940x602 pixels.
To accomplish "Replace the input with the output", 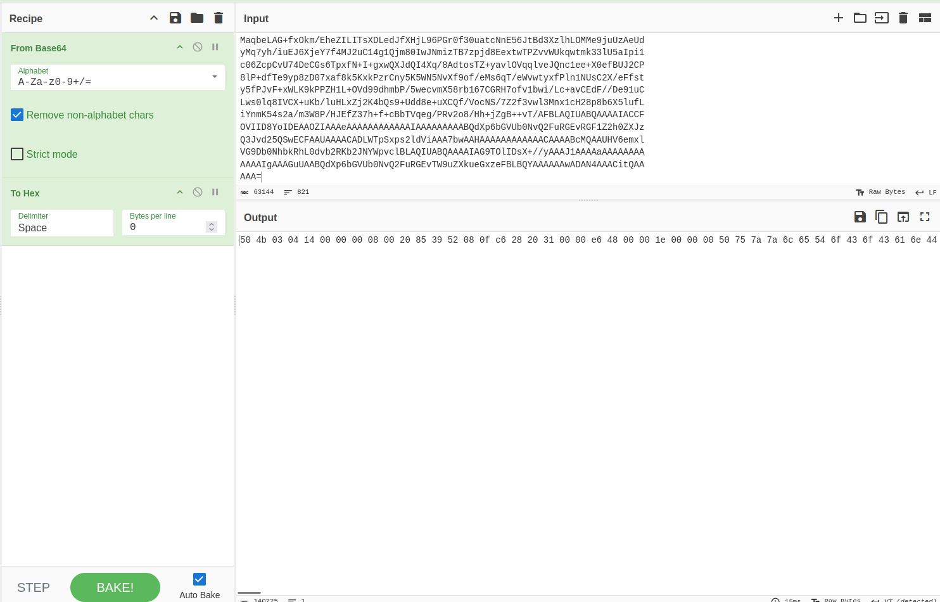I will click(903, 217).
